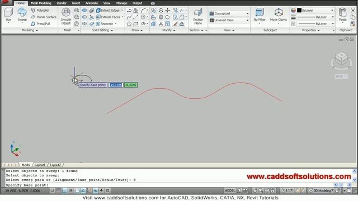Click the coordinates readout in status bar
Image resolution: width=358 pixels, height=201 pixels.
pyautogui.click(x=22, y=190)
